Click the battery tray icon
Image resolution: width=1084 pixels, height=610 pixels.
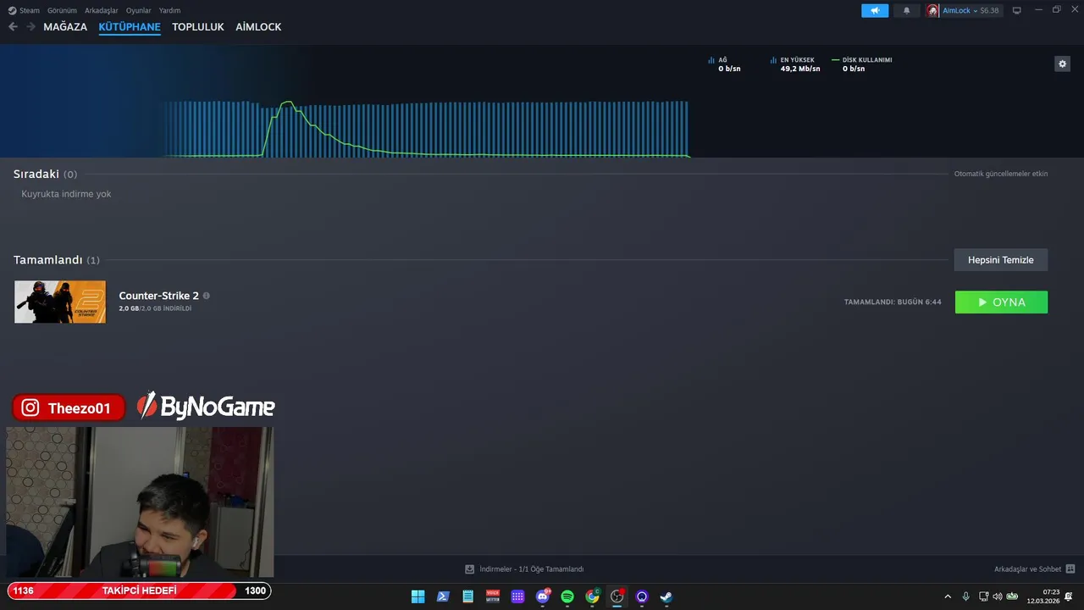click(1012, 596)
